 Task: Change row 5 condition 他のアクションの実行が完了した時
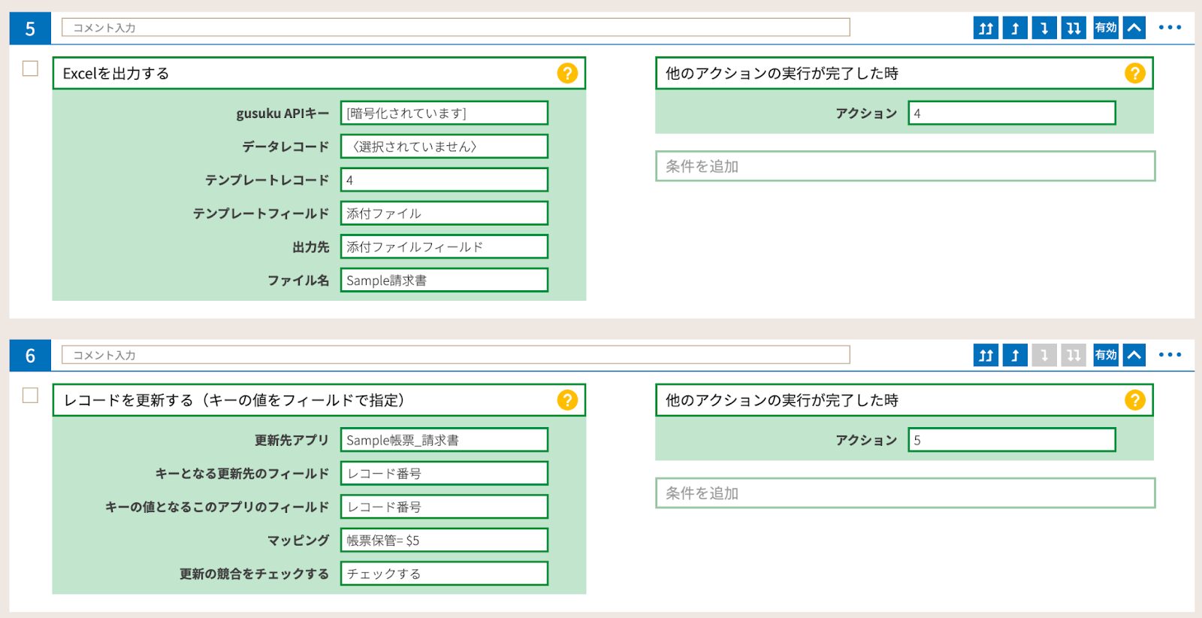[905, 73]
